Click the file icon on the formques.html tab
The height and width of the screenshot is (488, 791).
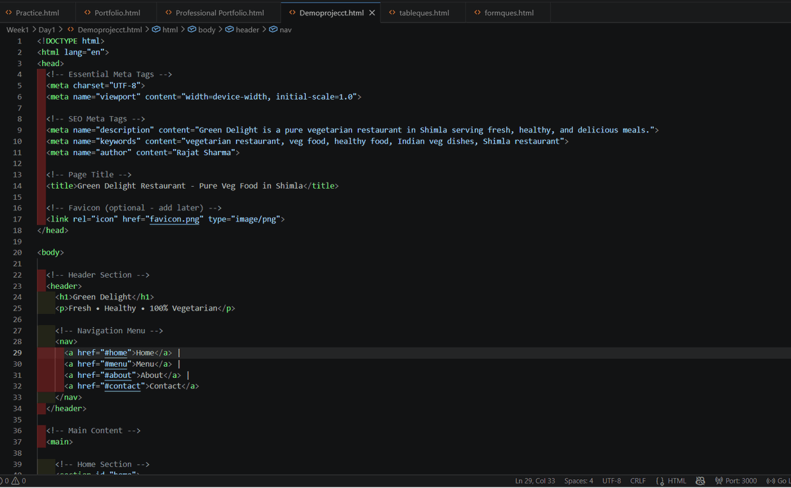click(x=477, y=13)
